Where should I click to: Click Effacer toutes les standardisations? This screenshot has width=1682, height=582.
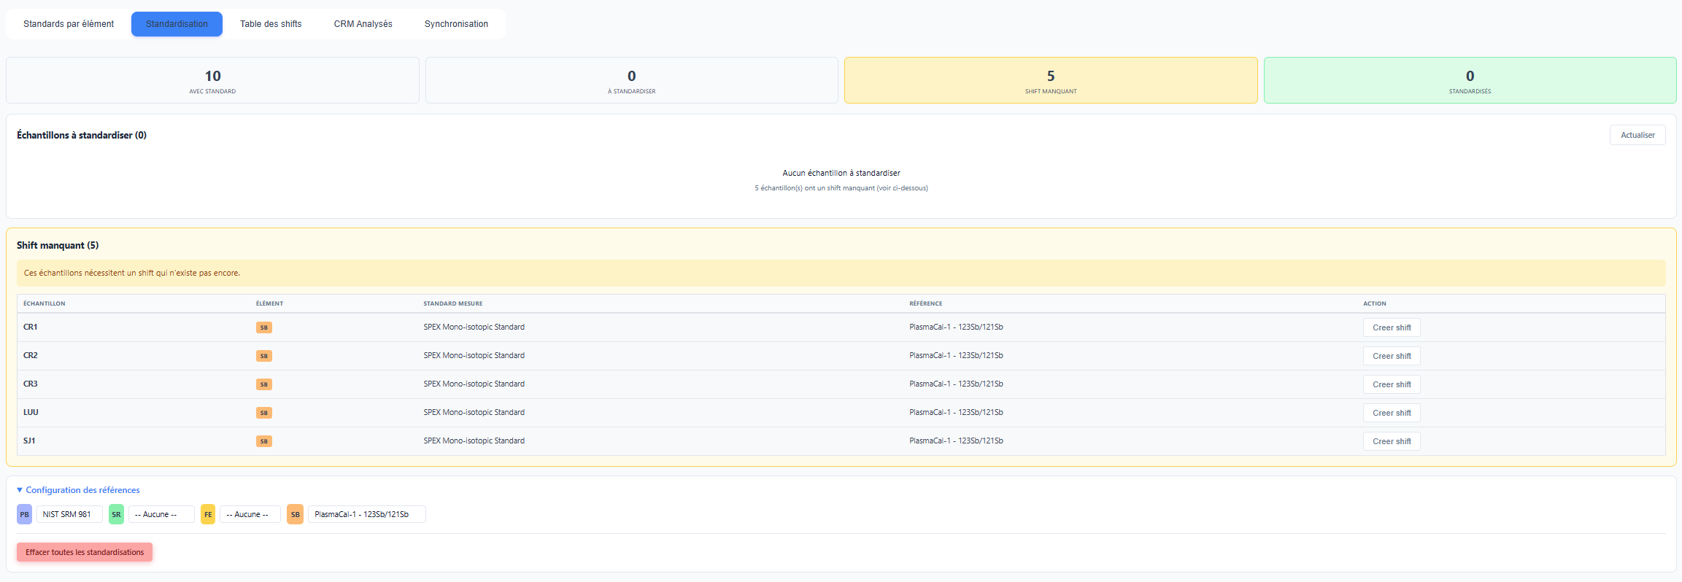pyautogui.click(x=85, y=552)
